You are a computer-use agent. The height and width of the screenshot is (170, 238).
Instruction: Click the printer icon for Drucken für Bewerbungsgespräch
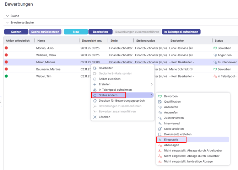click(x=95, y=101)
